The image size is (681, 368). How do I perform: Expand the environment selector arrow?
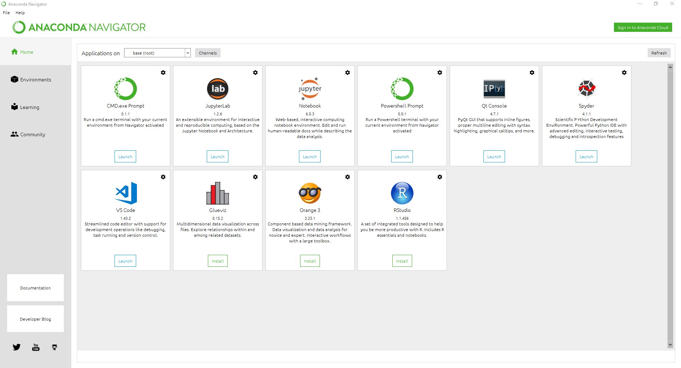187,53
